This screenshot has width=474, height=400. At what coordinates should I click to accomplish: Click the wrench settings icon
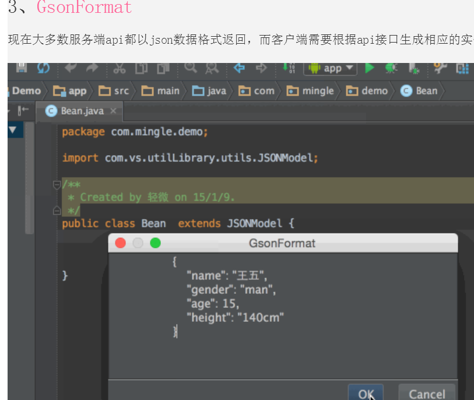440,68
